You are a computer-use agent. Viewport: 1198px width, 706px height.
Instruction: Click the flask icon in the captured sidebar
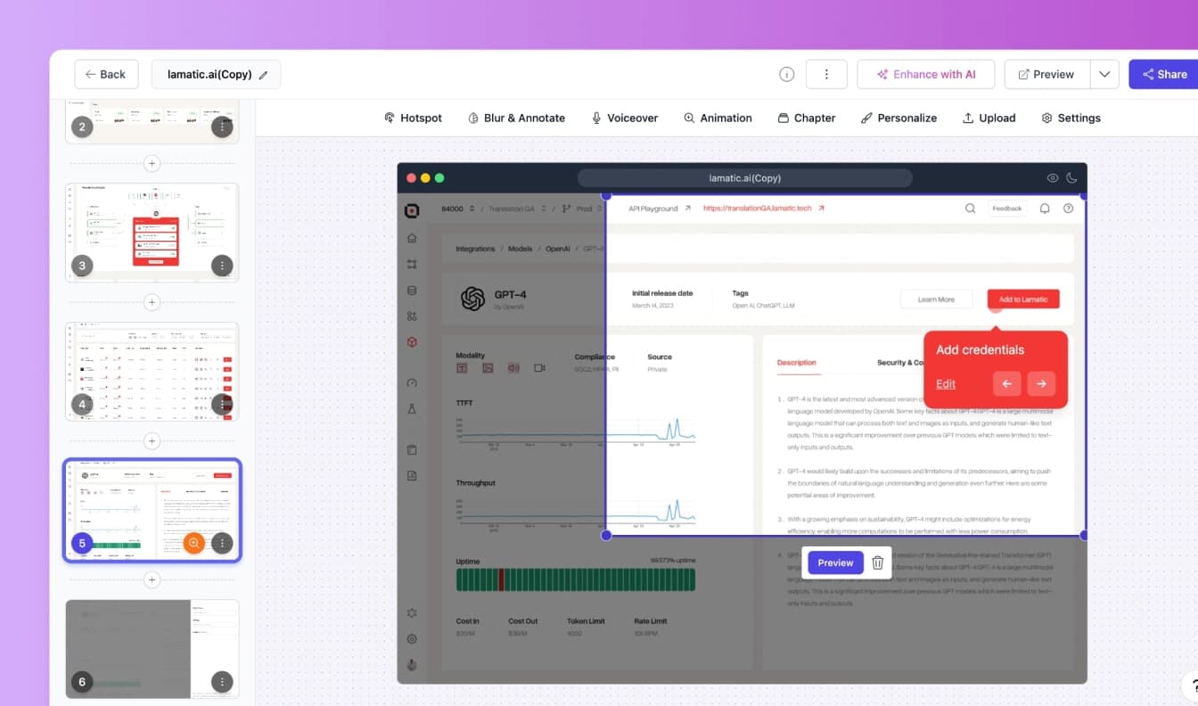[412, 408]
